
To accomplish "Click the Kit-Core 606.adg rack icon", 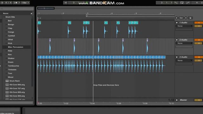I will (x=7, y=85).
